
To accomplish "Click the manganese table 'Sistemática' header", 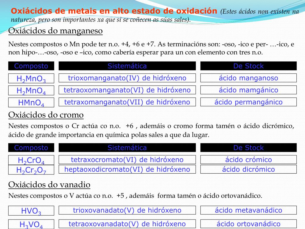I will pos(127,66).
